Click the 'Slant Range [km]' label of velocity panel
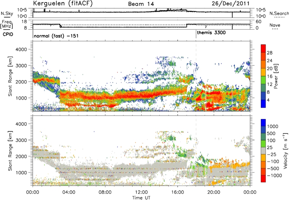The height and width of the screenshot is (200, 289). tap(10, 151)
